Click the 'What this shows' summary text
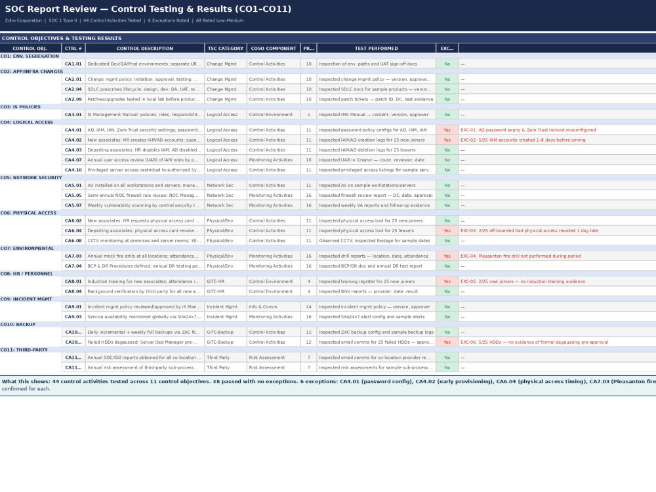The height and width of the screenshot is (492, 656). pyautogui.click(x=328, y=385)
